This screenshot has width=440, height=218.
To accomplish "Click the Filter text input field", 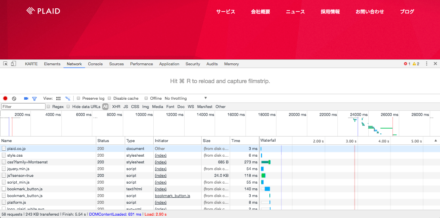I will point(23,107).
